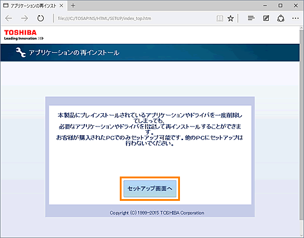Click the vertical scrollbar thumb
The height and width of the screenshot is (238, 304).
(x=302, y=125)
